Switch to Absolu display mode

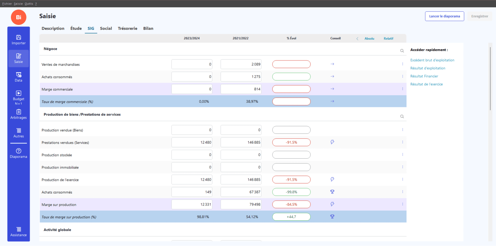(369, 39)
